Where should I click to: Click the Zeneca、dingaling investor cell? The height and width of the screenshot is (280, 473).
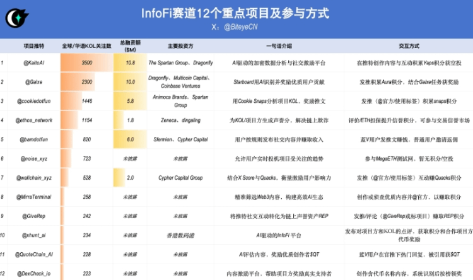[x=180, y=120]
